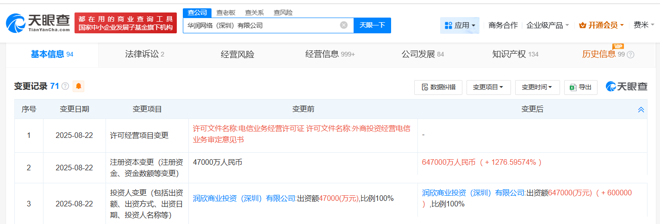This screenshot has width=660, height=224.
Task: Click the TianYanCha logo in header
Action: coord(38,23)
